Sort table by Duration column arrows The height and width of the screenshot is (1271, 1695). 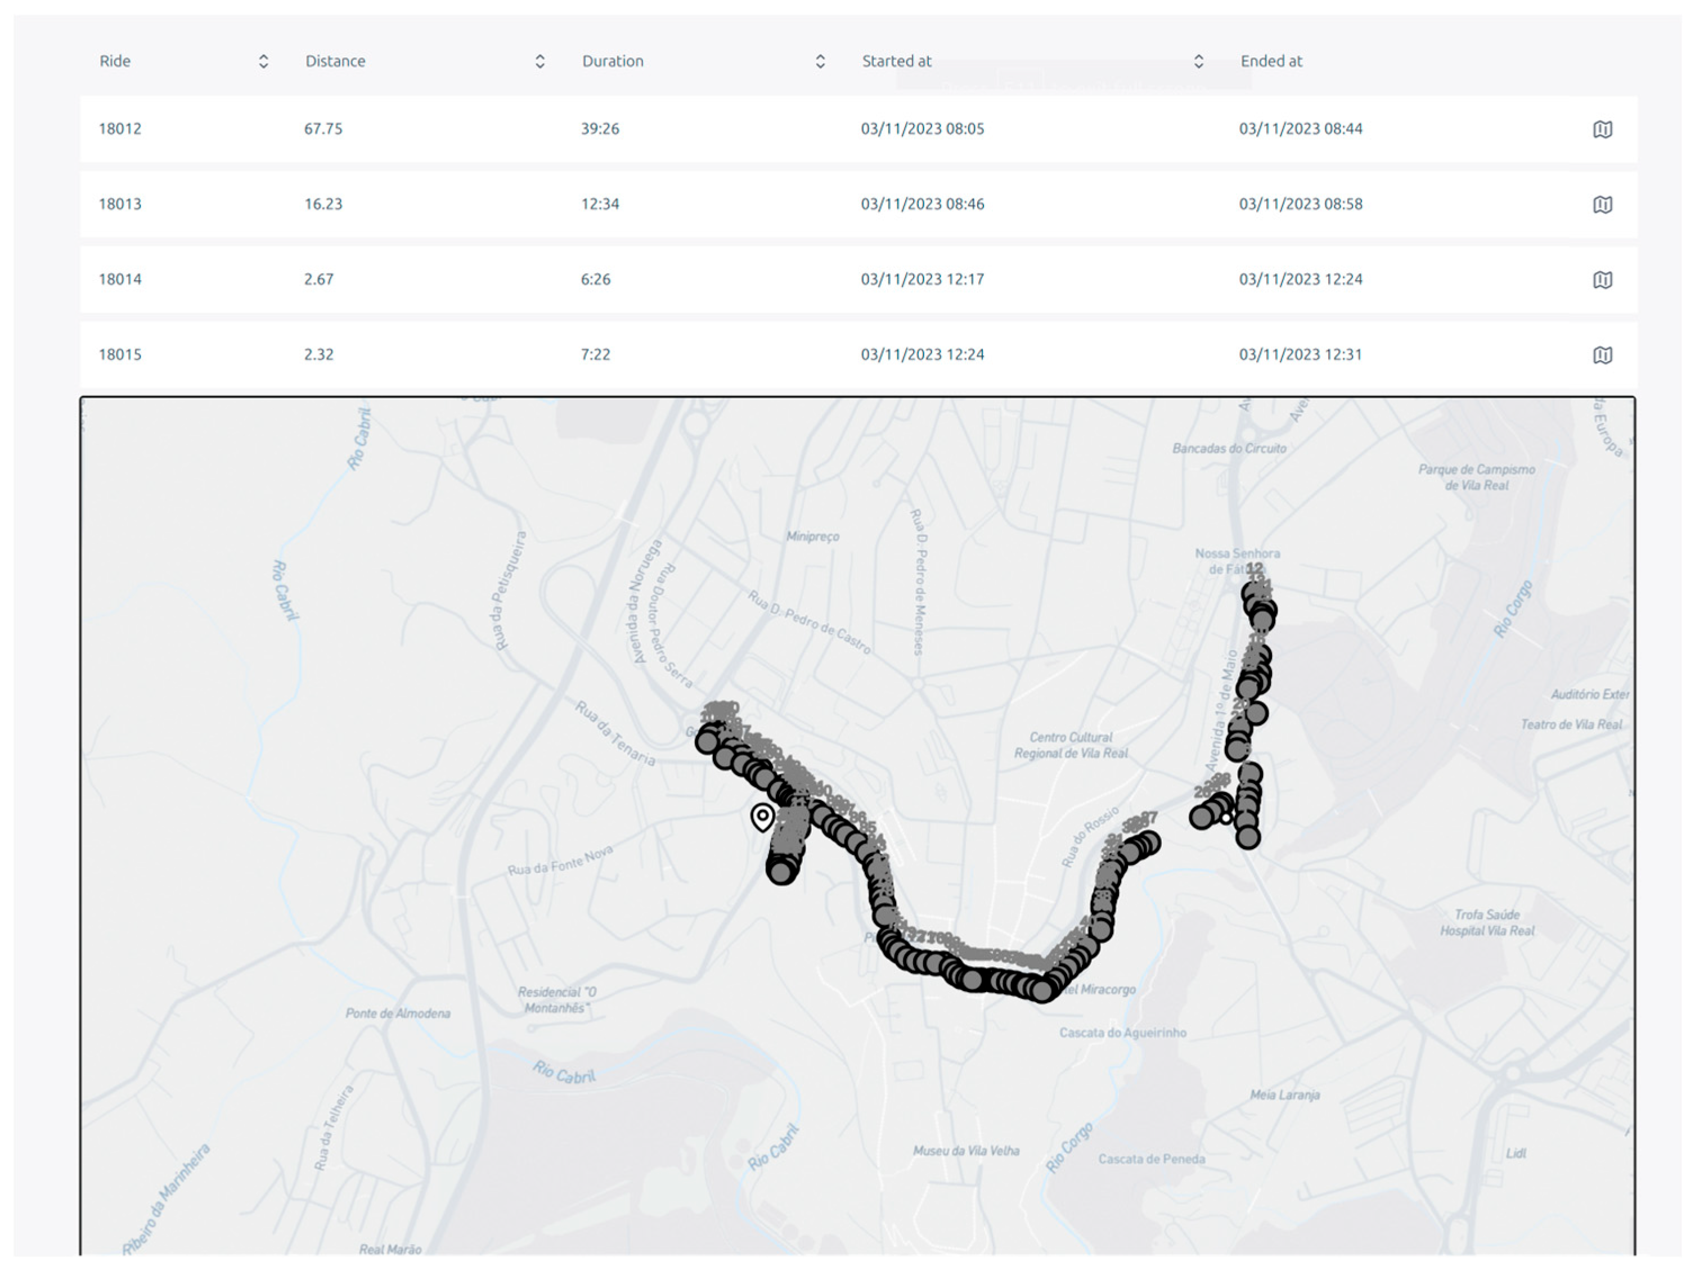(820, 61)
